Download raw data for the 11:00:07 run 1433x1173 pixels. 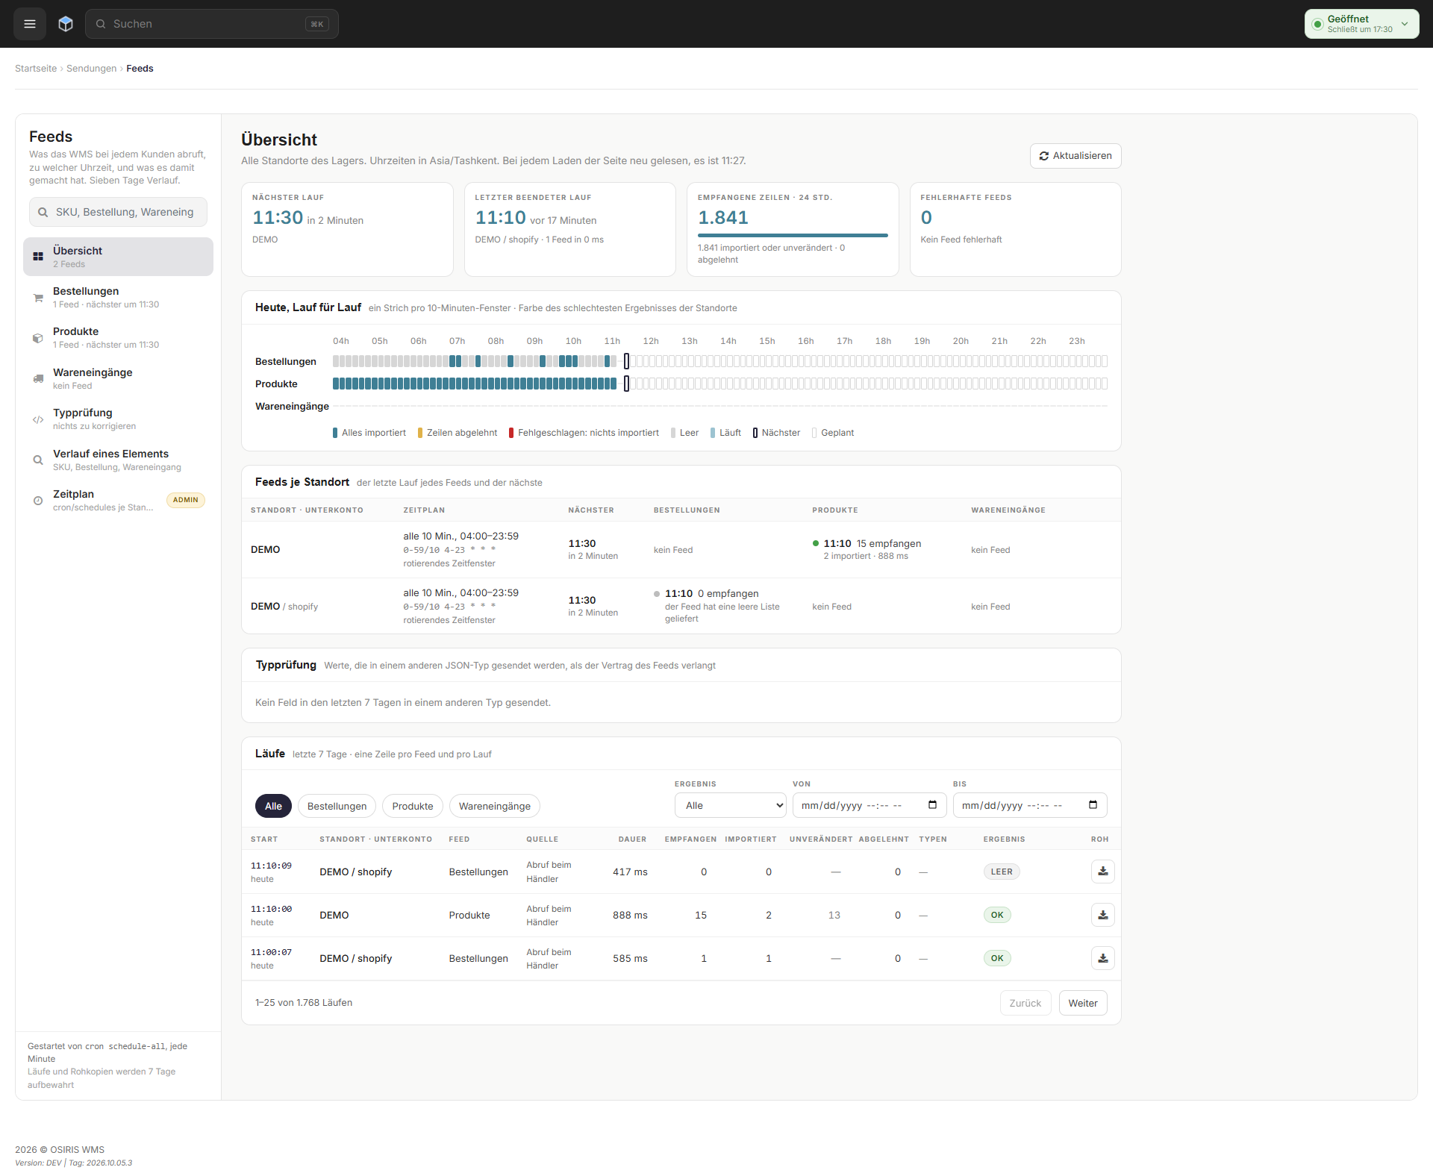click(x=1102, y=958)
